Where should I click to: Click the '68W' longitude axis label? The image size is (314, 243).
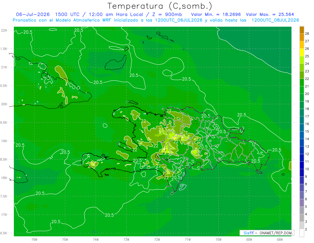pos(280,239)
